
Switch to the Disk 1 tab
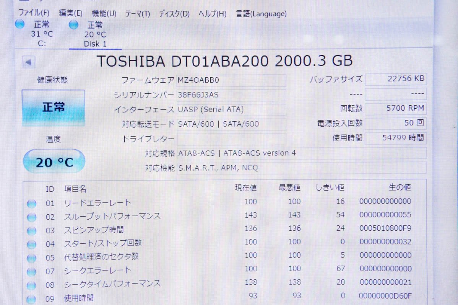pos(95,34)
